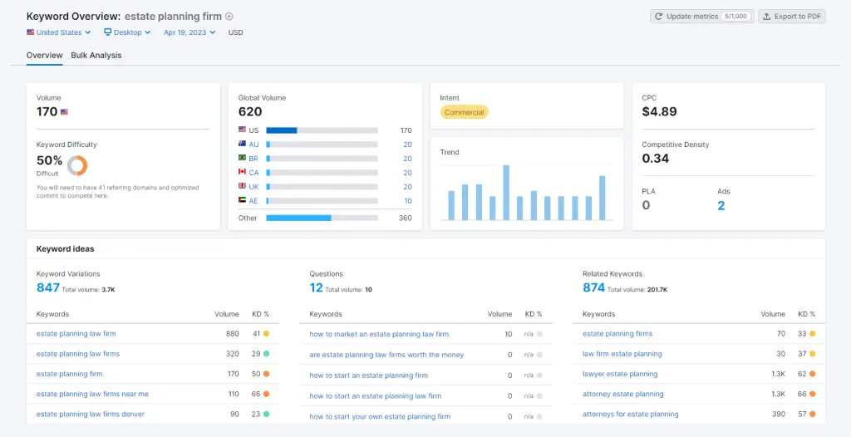This screenshot has width=851, height=437.
Task: Open question how to start an estate planning law firm
Action: [376, 395]
